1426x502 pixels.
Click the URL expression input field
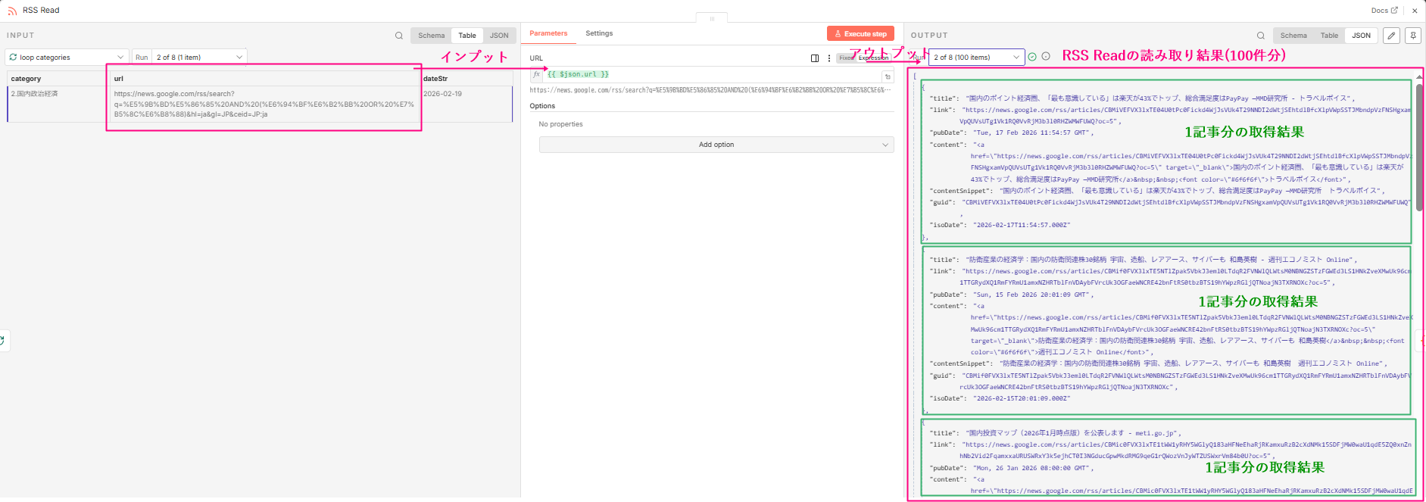[712, 75]
